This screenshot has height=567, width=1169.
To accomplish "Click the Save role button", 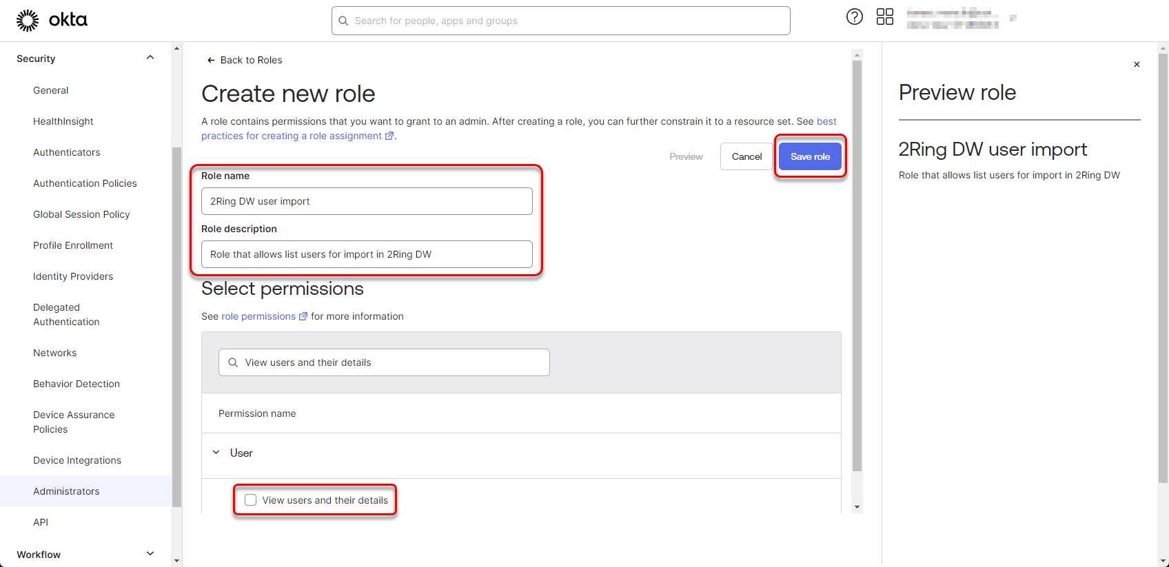I will 810,156.
